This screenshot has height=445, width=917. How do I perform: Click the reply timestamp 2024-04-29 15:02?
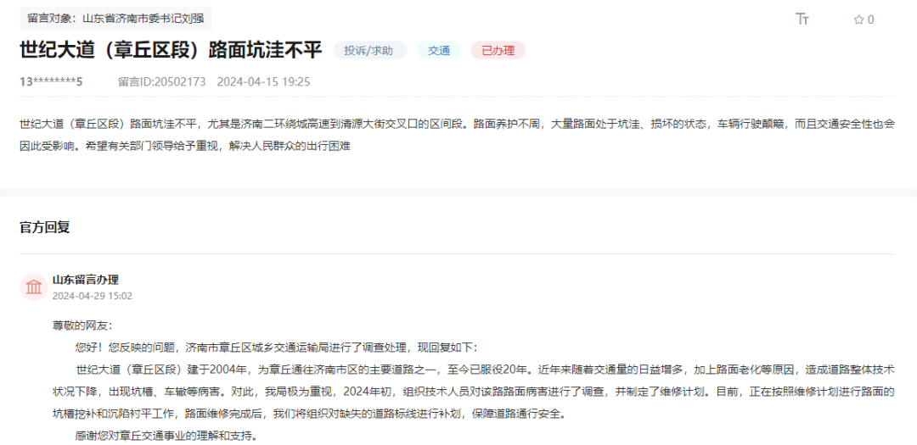click(x=93, y=296)
